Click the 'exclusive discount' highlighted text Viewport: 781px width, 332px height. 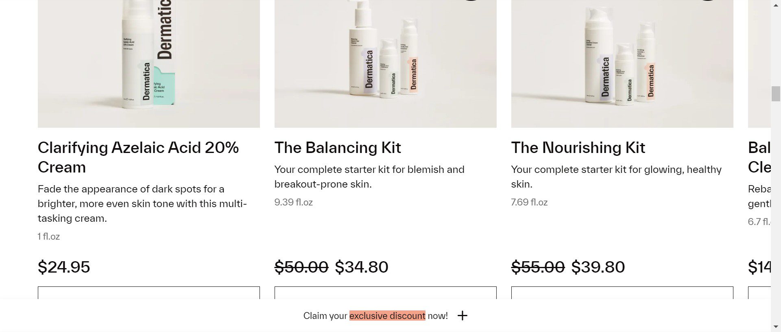pos(387,316)
